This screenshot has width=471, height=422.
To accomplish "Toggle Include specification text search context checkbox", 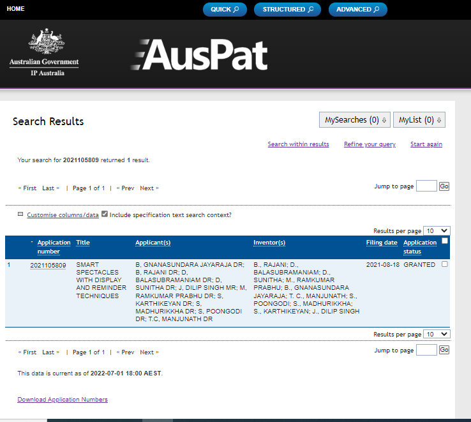I will click(x=105, y=214).
